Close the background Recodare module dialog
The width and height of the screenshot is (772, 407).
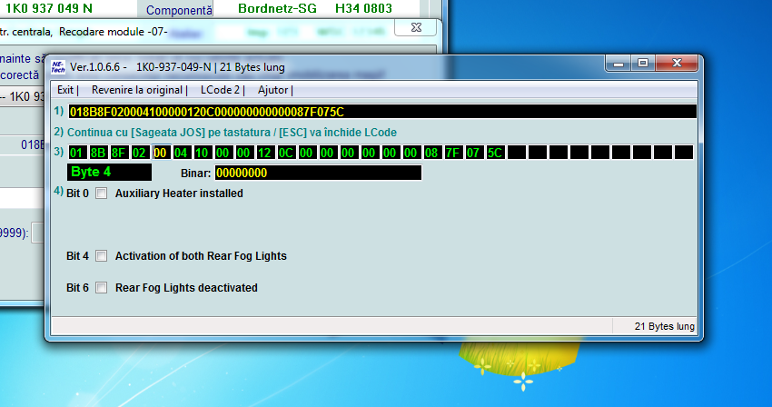pyautogui.click(x=414, y=29)
